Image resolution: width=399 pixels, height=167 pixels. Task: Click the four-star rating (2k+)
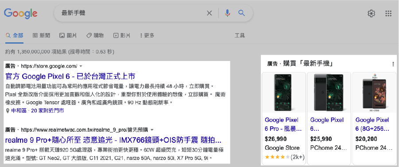pos(284,157)
